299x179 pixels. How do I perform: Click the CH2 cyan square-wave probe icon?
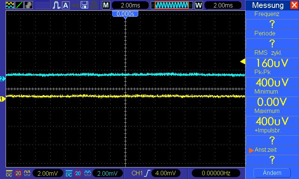[x=87, y=173]
